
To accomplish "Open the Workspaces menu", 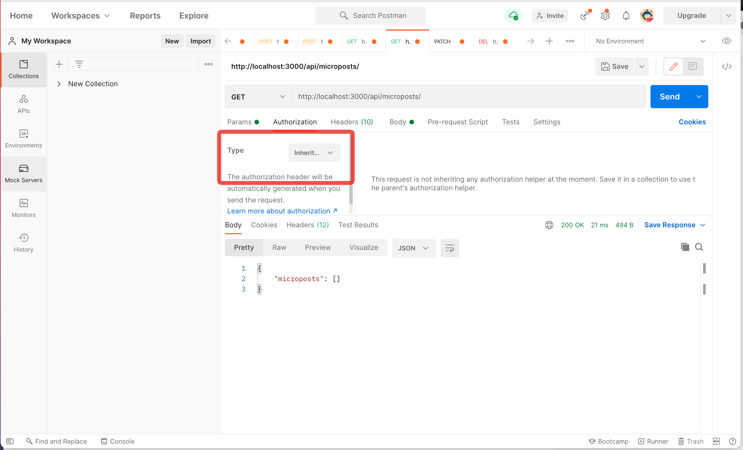I will coord(80,15).
